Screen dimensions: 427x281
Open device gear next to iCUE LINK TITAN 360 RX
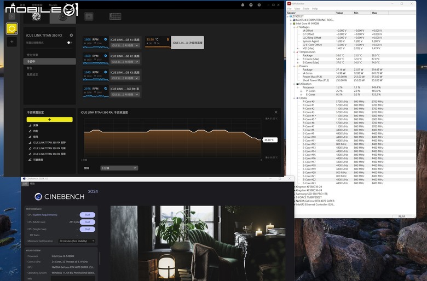point(71,35)
